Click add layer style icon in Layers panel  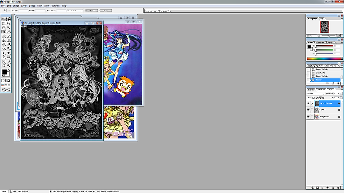click(312, 188)
